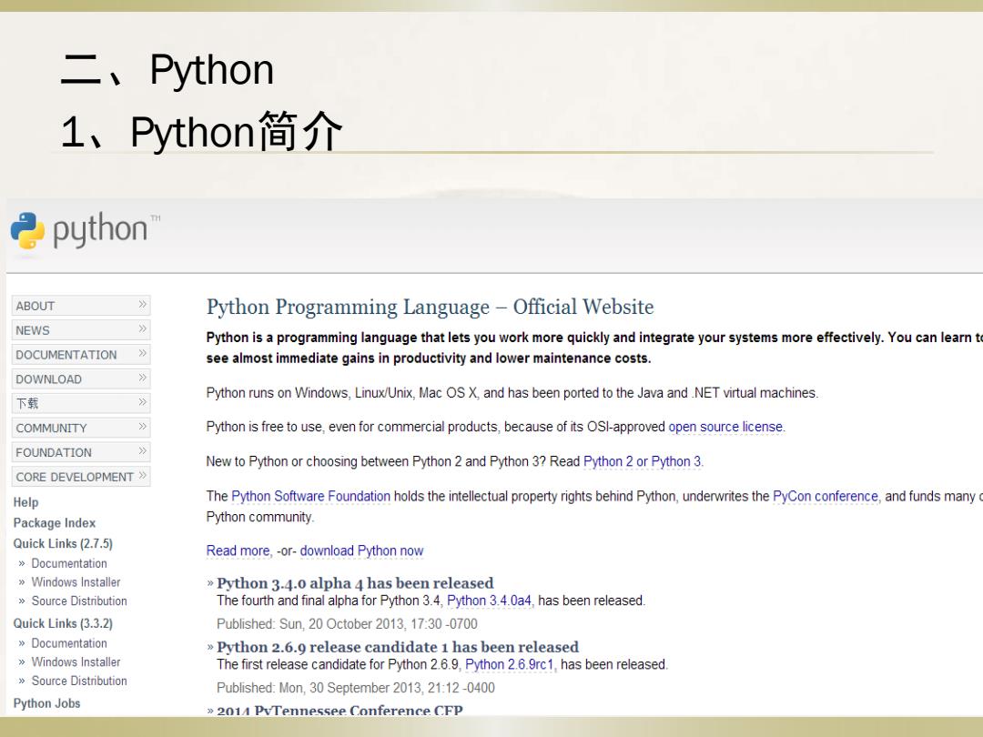This screenshot has height=737, width=983.
Task: Expand the 下载 submenu chevron
Action: pos(142,402)
